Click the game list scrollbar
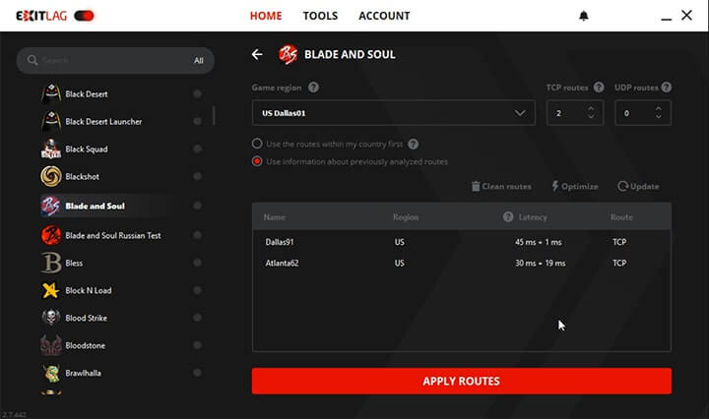 [x=214, y=113]
